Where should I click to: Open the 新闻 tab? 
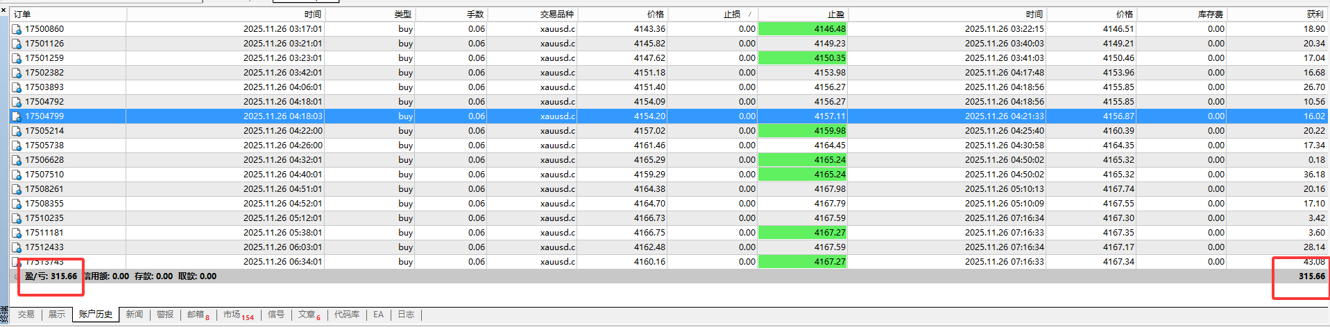135,315
